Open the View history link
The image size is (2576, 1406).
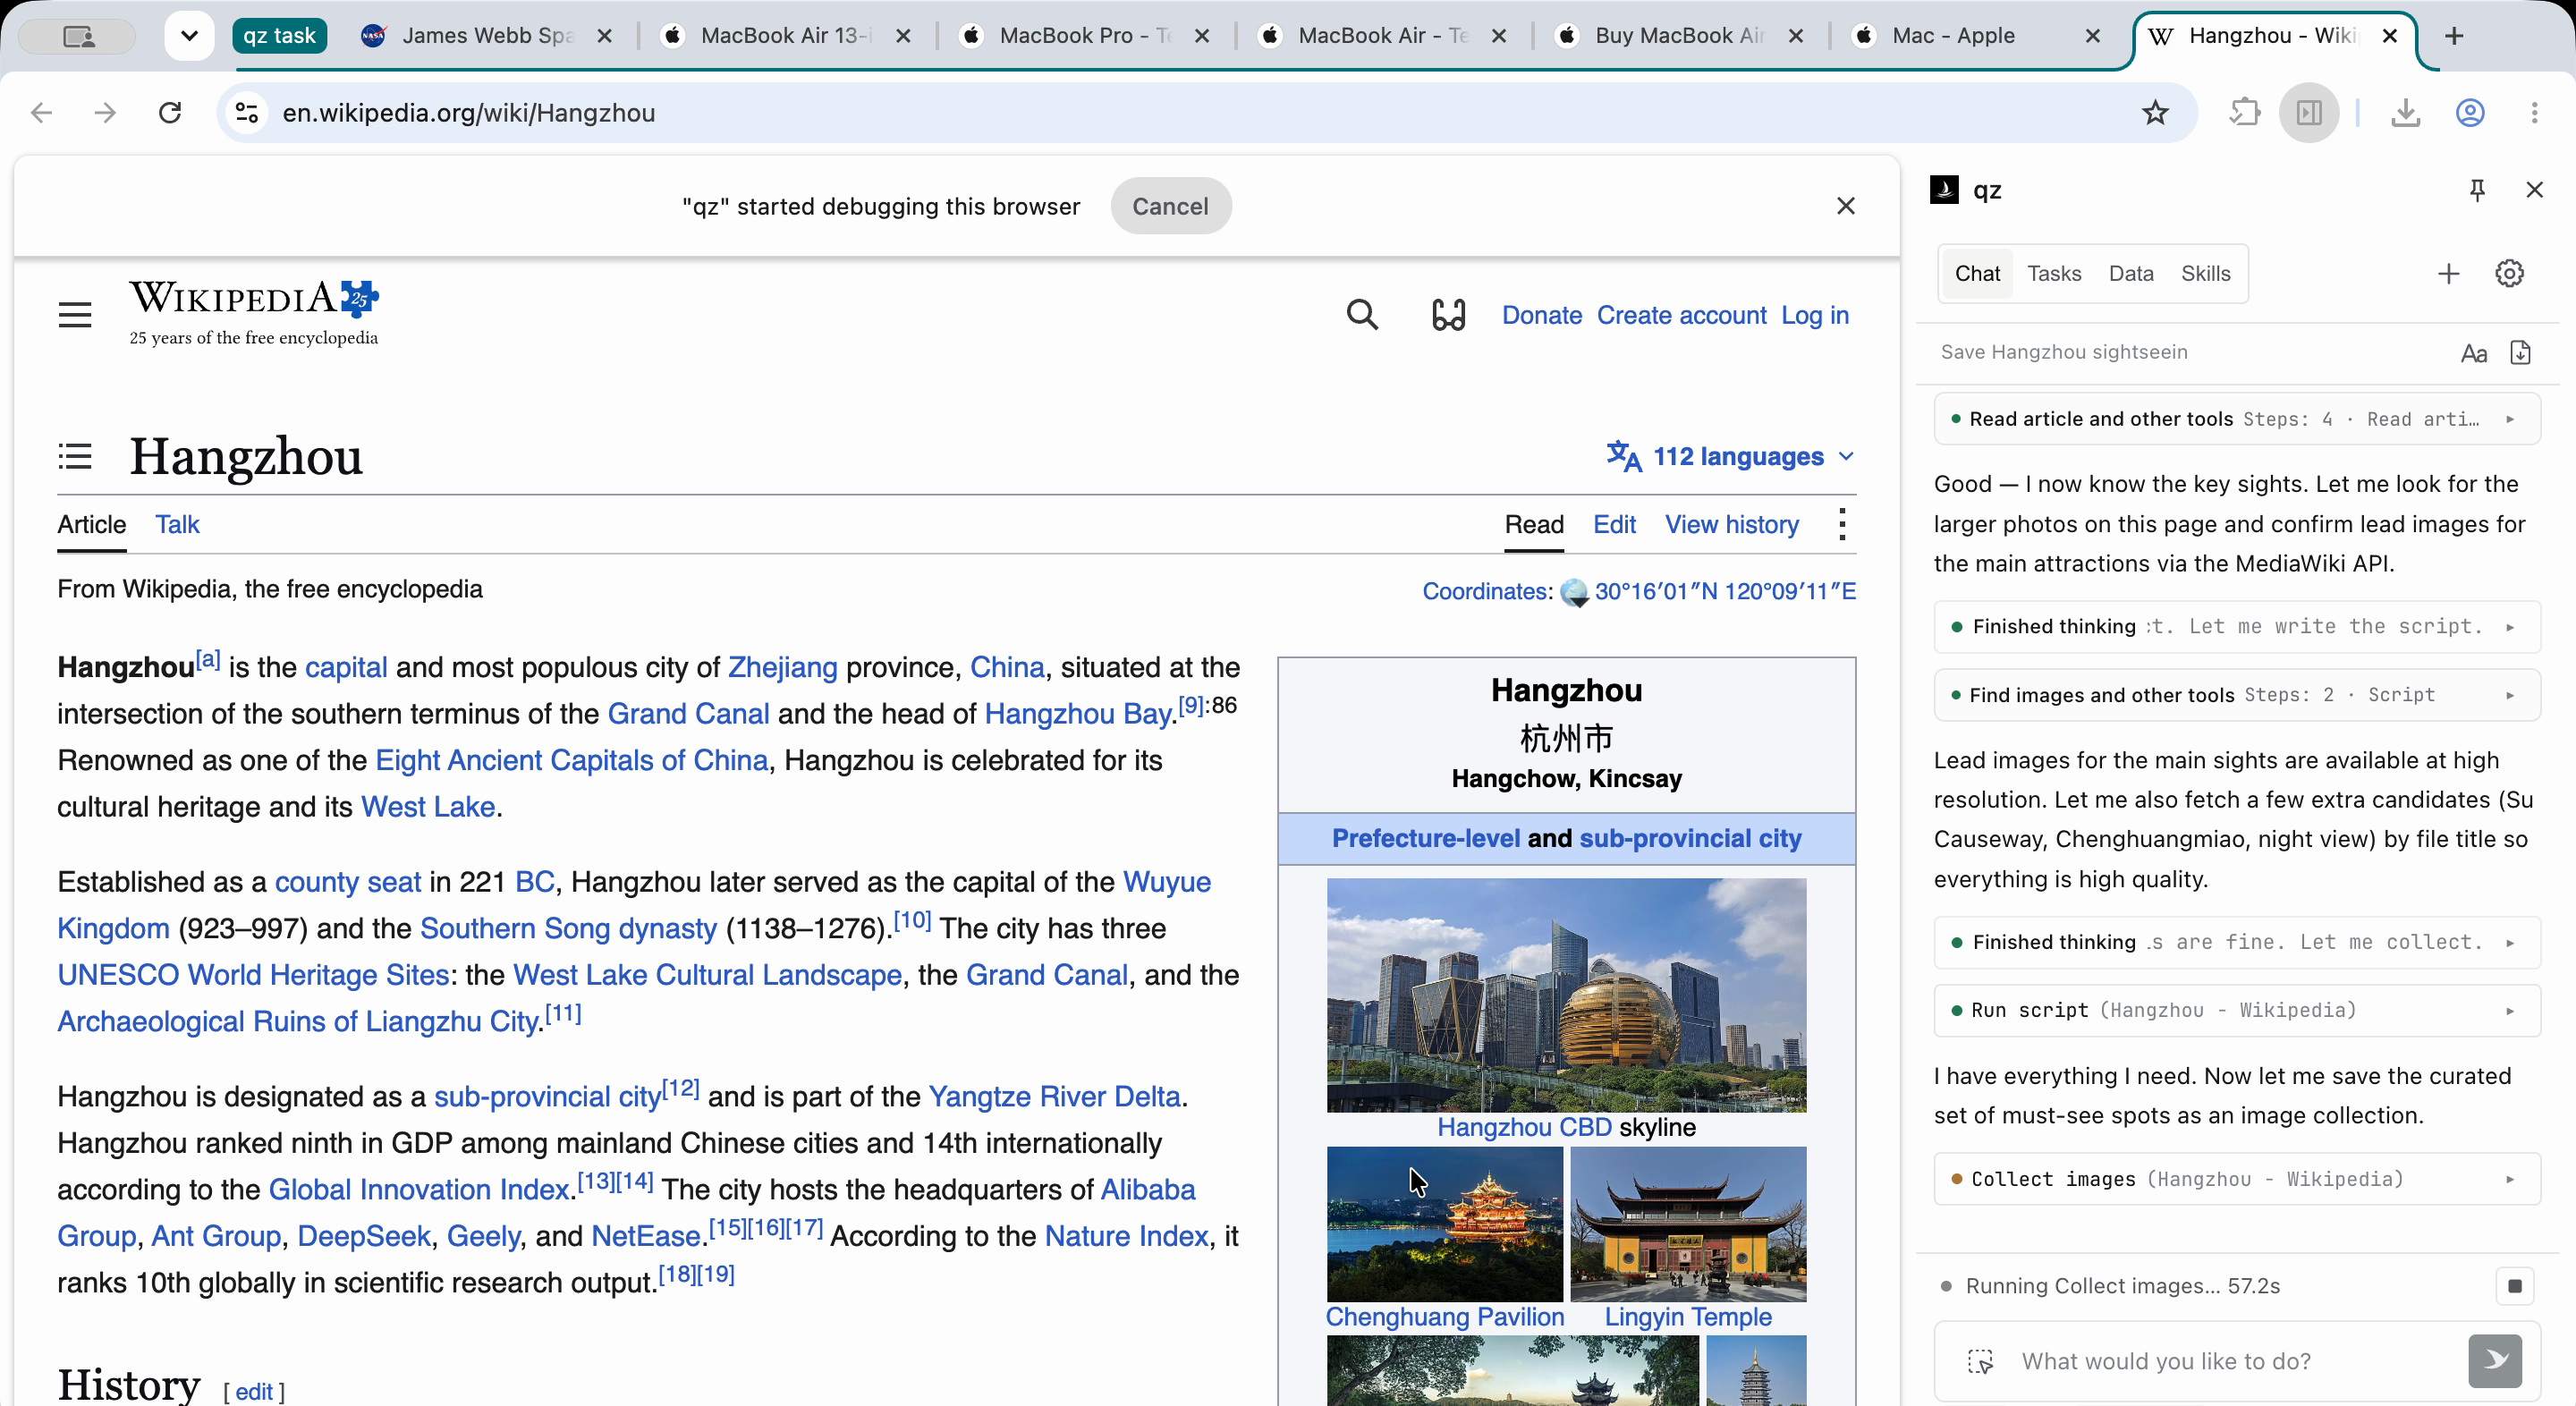coord(1731,525)
